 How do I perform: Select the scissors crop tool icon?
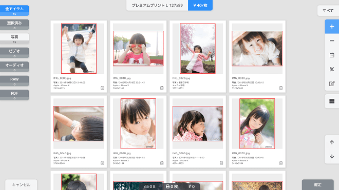coord(332,69)
